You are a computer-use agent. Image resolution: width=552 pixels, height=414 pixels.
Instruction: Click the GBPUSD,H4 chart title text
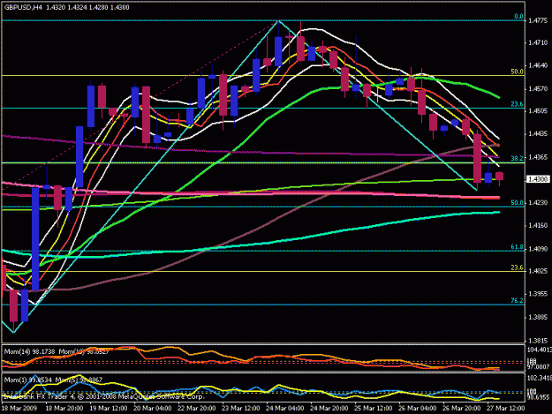[x=23, y=7]
